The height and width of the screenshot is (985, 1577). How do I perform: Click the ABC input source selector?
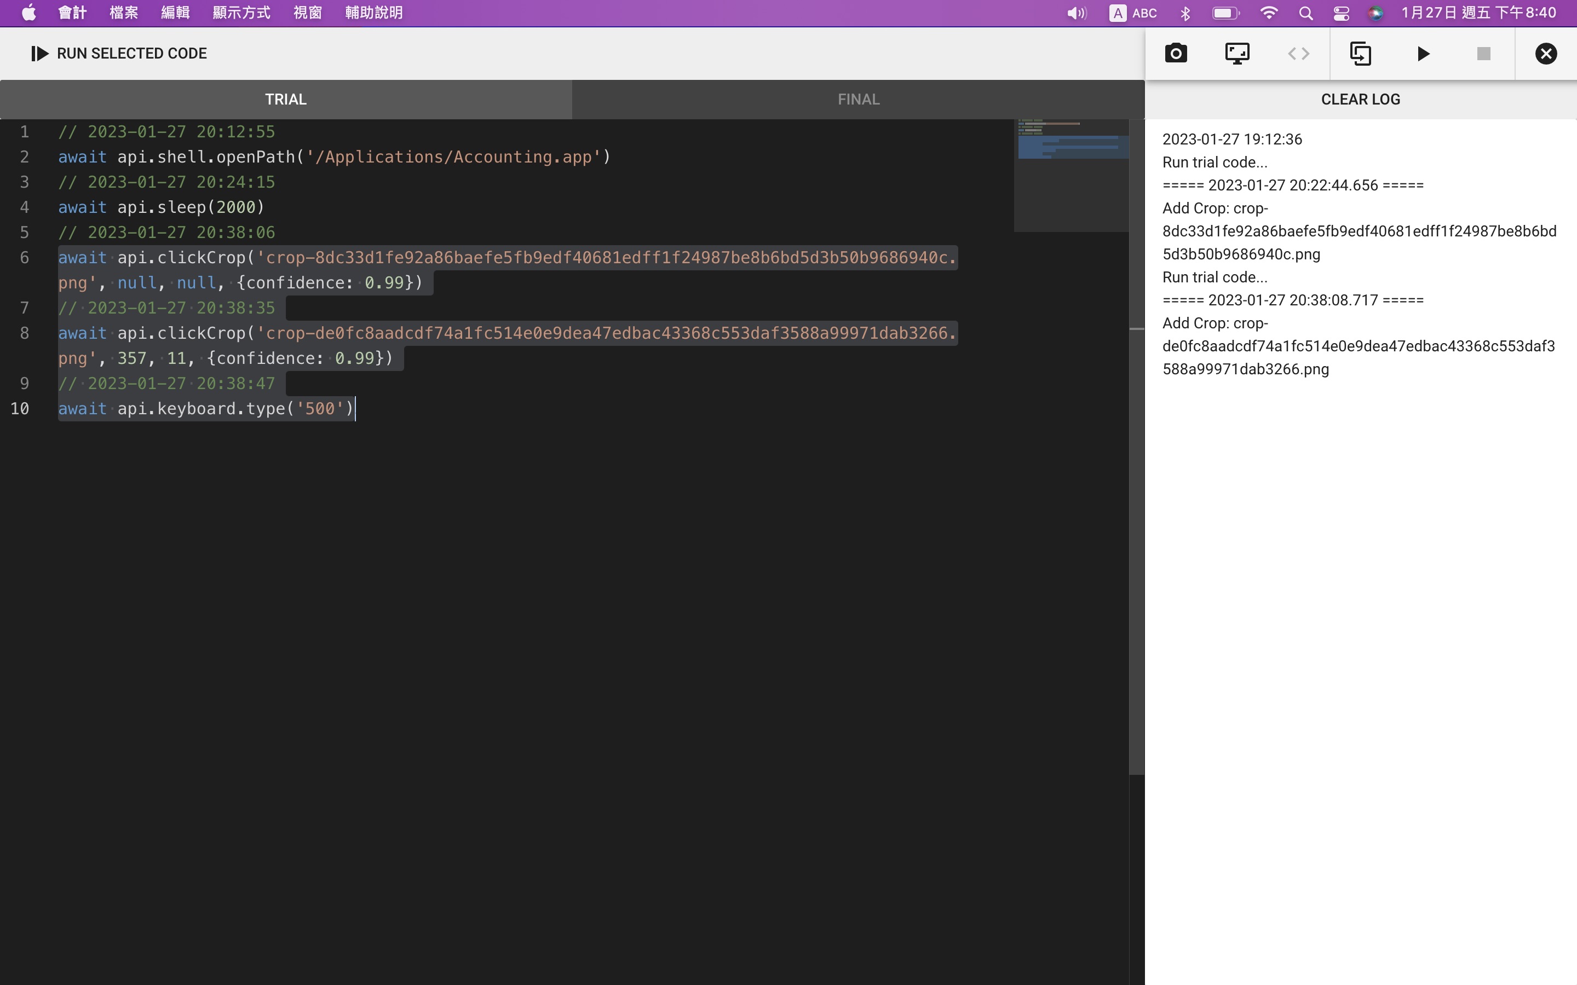1133,13
